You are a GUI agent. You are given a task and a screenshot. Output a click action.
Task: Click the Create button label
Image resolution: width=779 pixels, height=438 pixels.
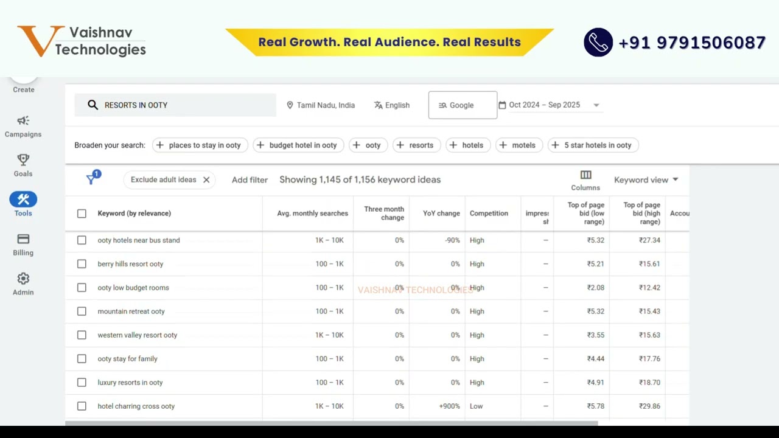pos(24,89)
